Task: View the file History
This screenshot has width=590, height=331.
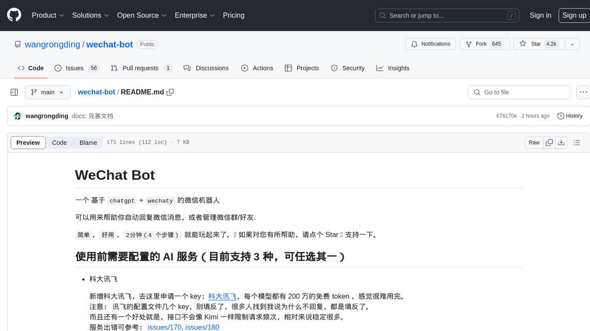Action: (570, 116)
